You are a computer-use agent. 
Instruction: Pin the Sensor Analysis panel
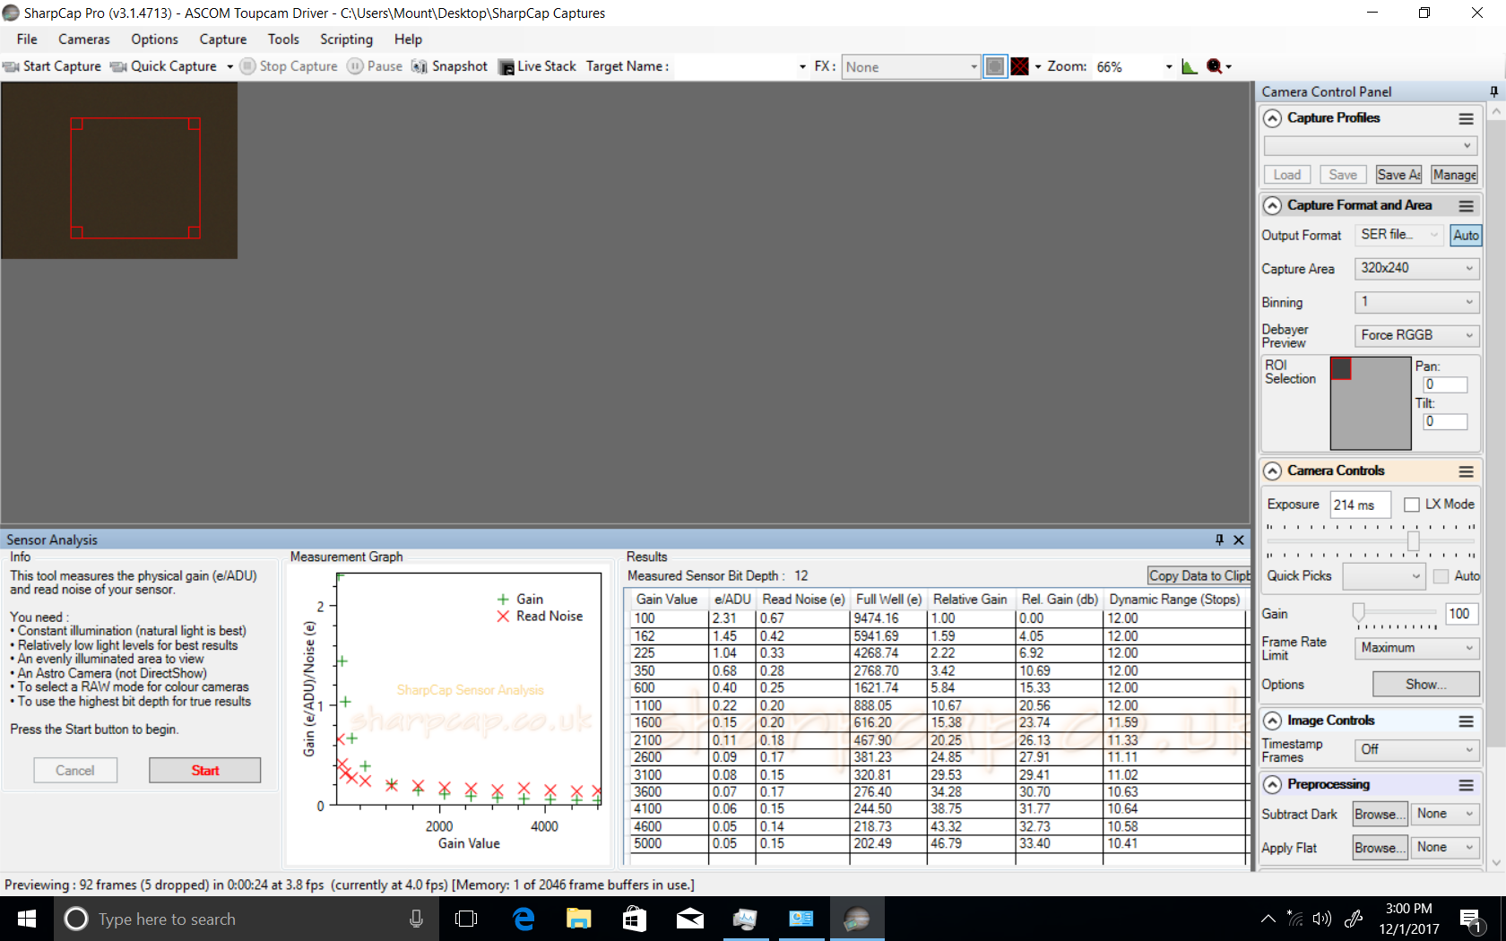(x=1219, y=540)
